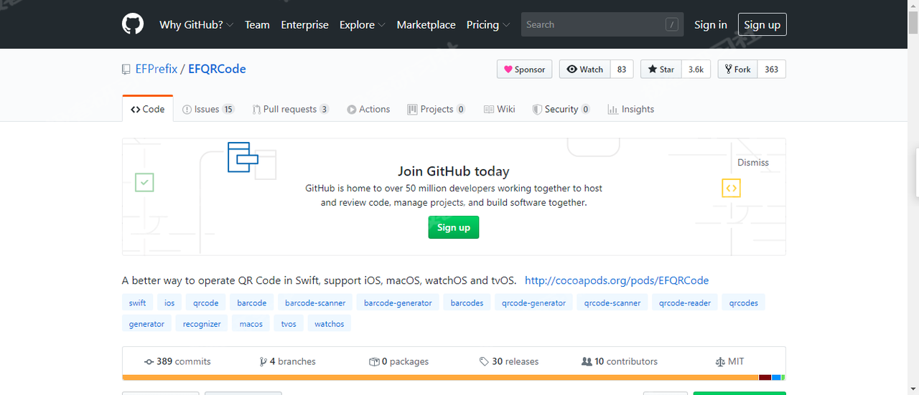Click the blue window illustration icon
The width and height of the screenshot is (919, 395).
click(243, 157)
